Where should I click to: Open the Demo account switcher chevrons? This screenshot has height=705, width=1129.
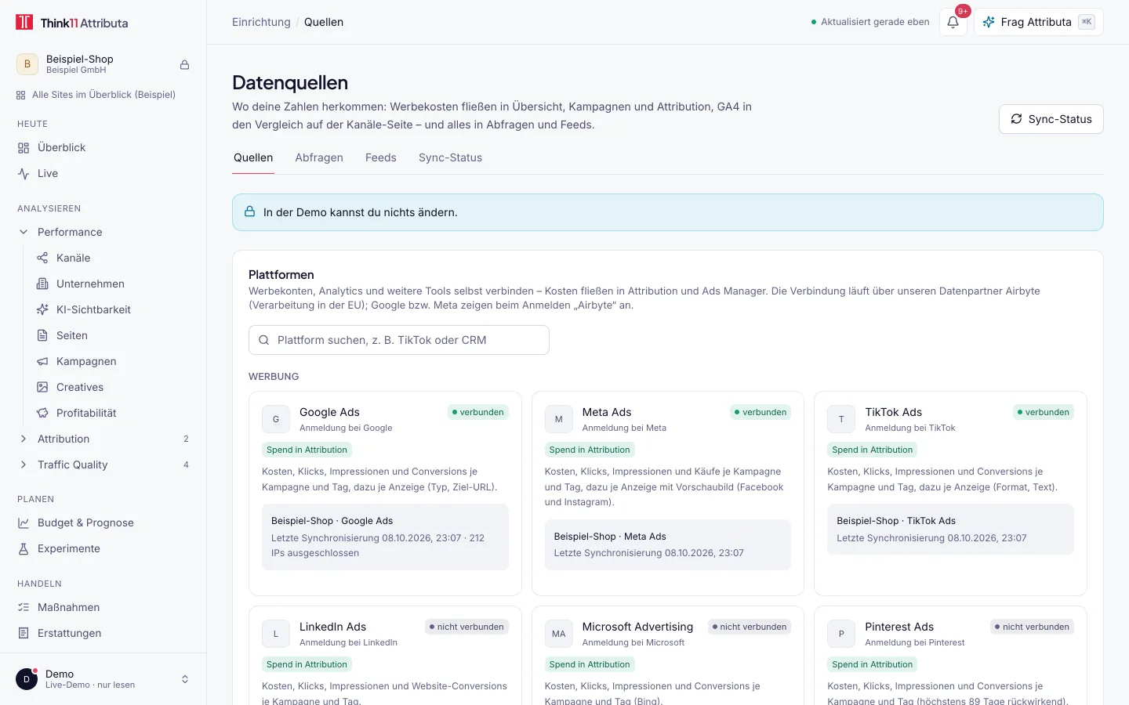tap(185, 679)
